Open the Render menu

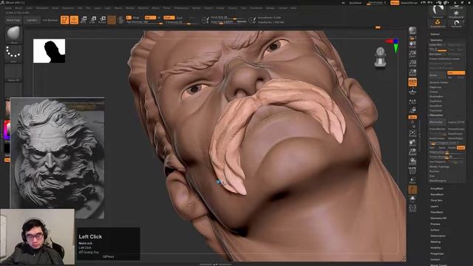197,8
